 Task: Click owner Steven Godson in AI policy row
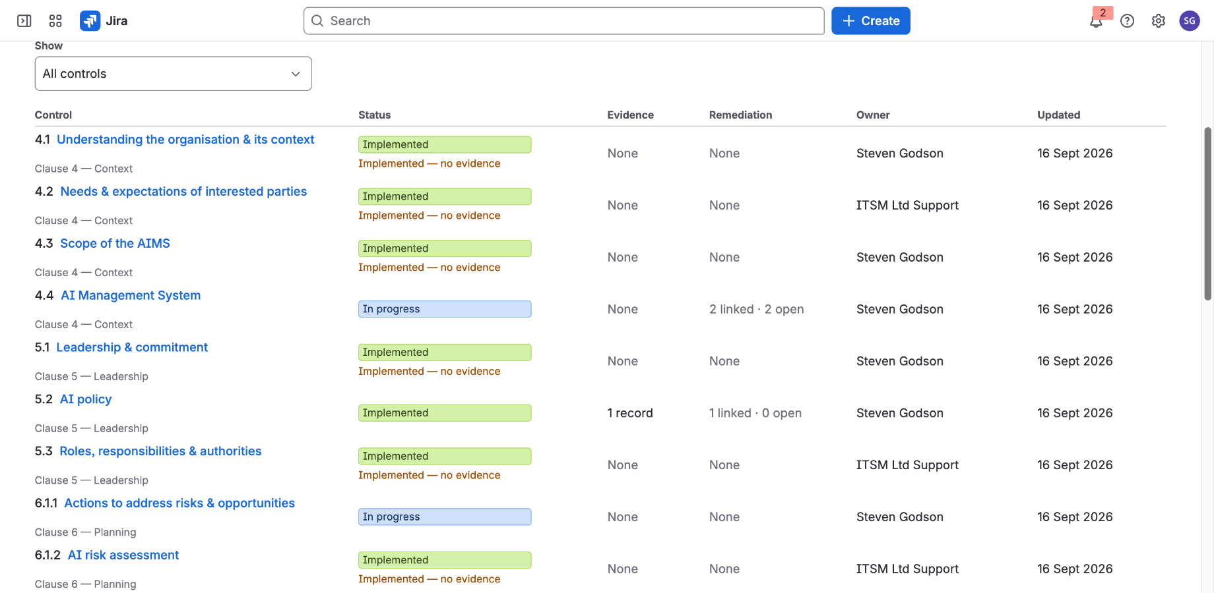point(899,413)
